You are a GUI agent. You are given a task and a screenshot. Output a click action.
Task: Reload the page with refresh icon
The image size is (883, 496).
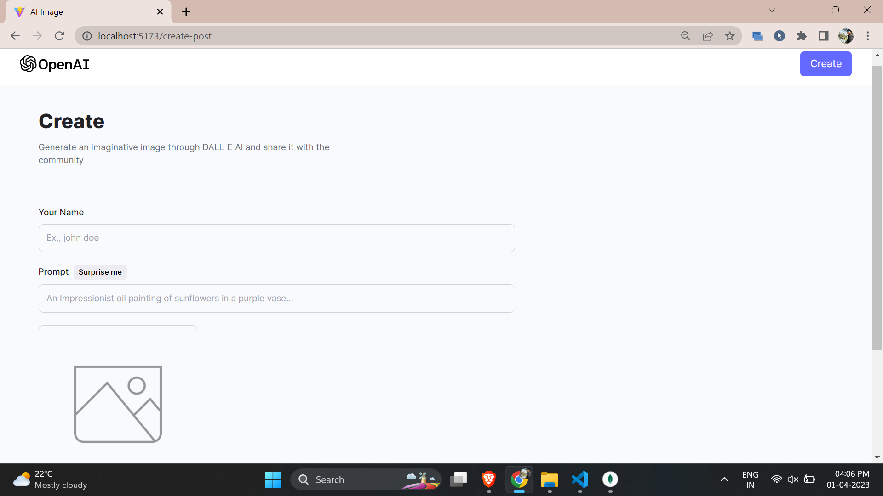pos(59,36)
